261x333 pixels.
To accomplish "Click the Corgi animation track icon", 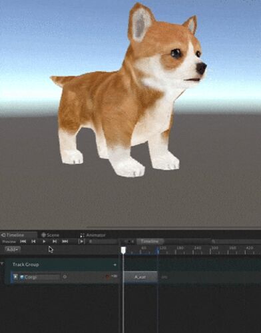I will point(15,277).
